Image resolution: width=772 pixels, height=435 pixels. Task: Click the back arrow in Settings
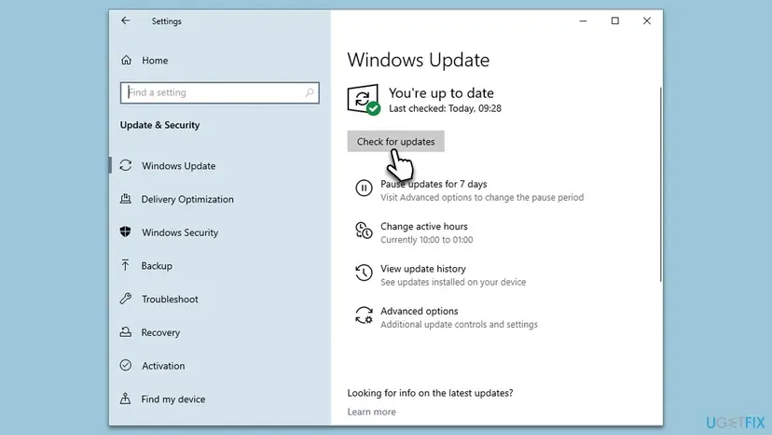tap(126, 21)
